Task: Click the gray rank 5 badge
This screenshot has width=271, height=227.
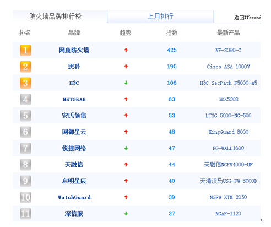Action: tap(25, 116)
